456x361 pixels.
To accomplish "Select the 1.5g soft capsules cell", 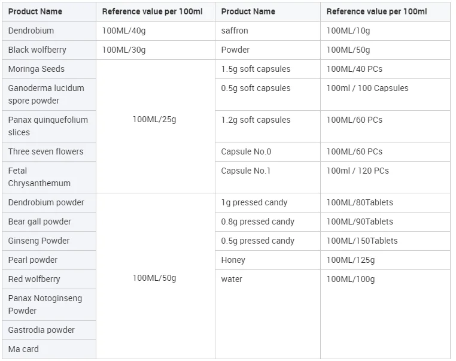I will (x=256, y=69).
